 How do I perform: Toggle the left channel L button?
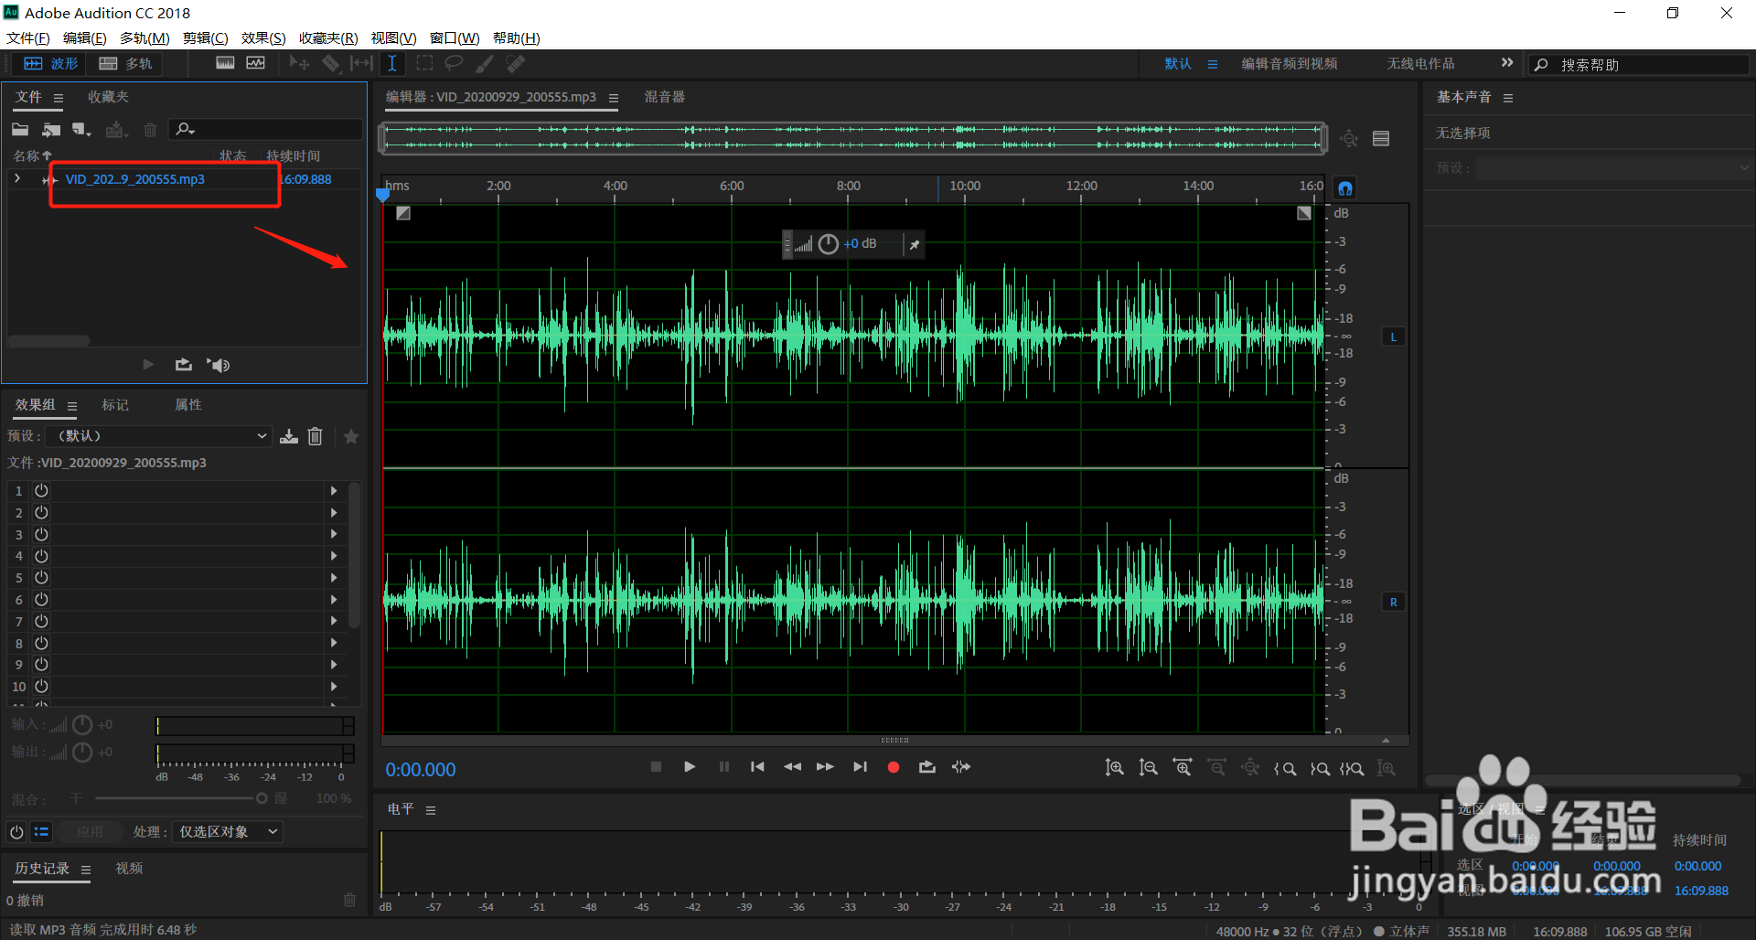click(x=1393, y=337)
